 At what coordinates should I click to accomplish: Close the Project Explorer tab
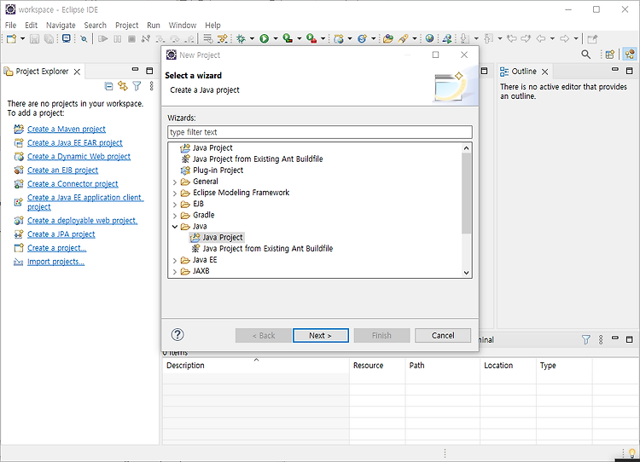tap(77, 72)
